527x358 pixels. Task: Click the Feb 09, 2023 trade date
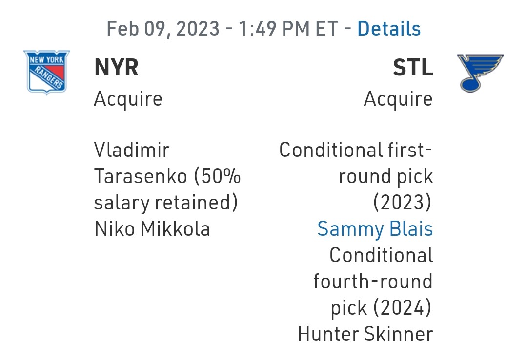coord(163,29)
